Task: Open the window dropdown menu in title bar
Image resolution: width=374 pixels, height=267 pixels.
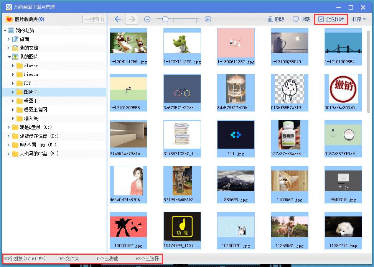Action: point(338,7)
